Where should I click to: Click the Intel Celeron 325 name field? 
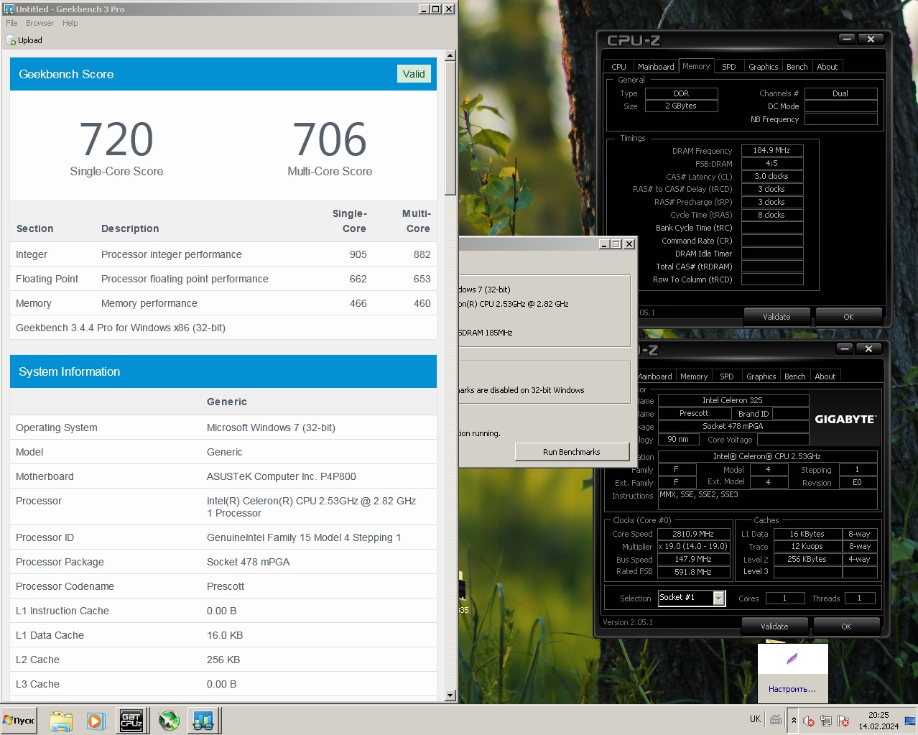click(x=733, y=400)
